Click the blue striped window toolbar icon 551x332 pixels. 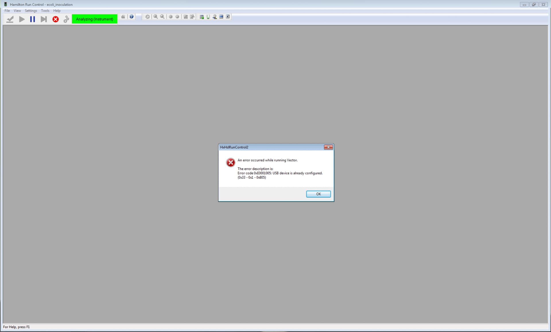tap(221, 17)
